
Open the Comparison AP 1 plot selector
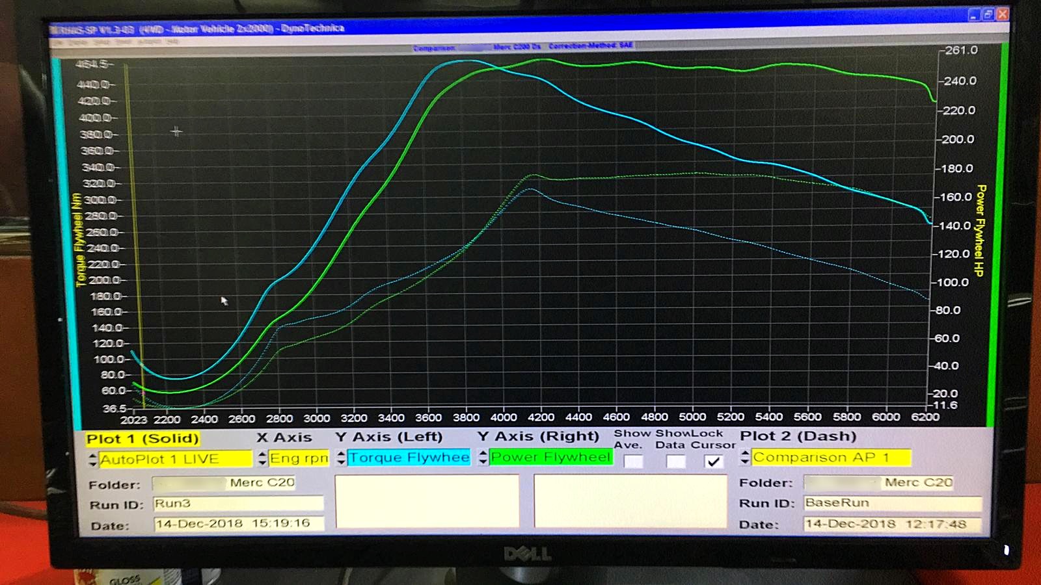coord(831,457)
